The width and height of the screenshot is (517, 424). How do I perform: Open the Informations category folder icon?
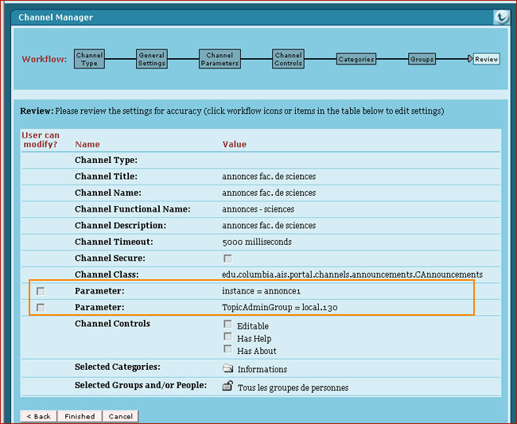[x=227, y=369]
